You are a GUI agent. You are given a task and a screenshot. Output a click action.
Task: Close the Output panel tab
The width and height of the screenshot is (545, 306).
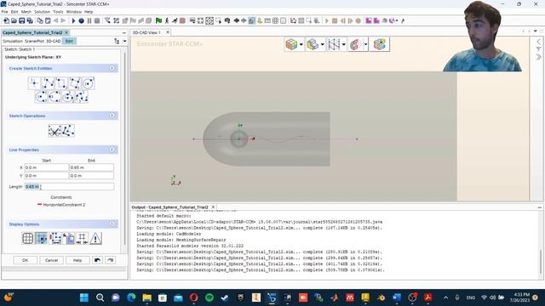tap(213, 207)
